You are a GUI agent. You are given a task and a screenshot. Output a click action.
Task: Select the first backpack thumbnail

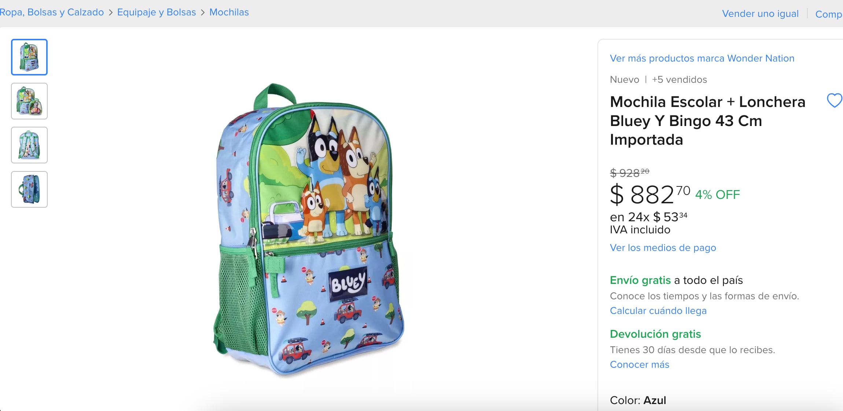pos(29,57)
